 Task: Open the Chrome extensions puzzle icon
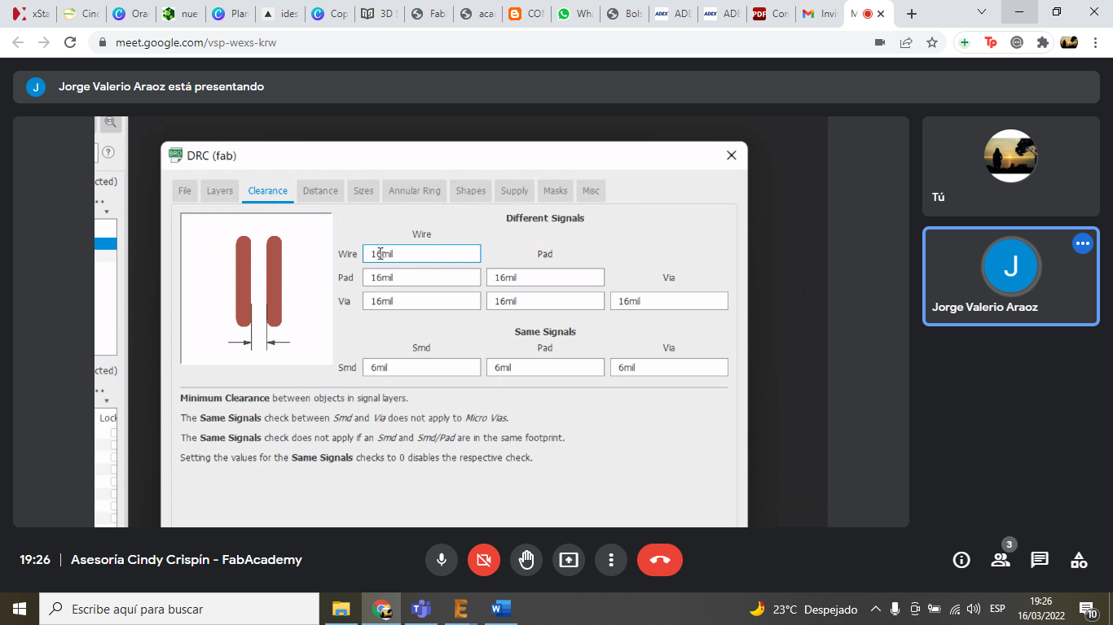pyautogui.click(x=1042, y=42)
